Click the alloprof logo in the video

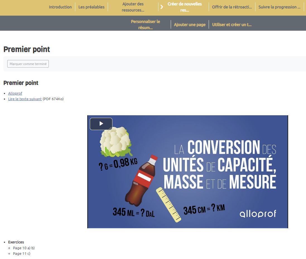[x=258, y=214]
